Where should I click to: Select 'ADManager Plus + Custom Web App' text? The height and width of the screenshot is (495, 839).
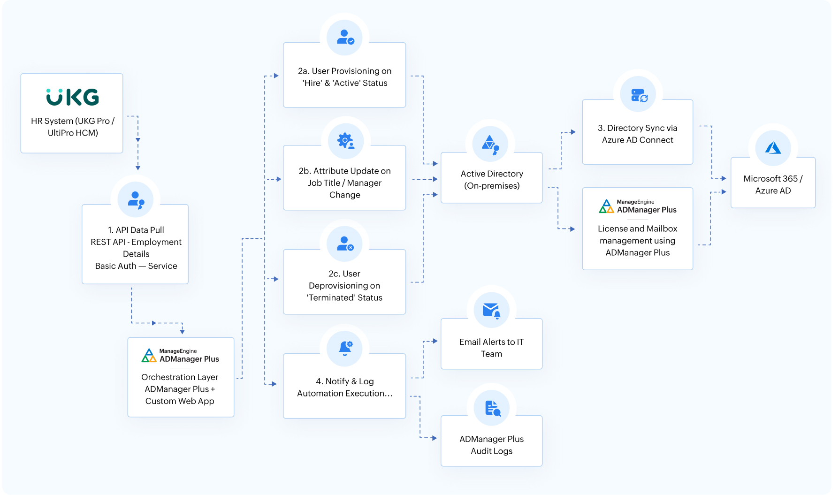pyautogui.click(x=180, y=395)
